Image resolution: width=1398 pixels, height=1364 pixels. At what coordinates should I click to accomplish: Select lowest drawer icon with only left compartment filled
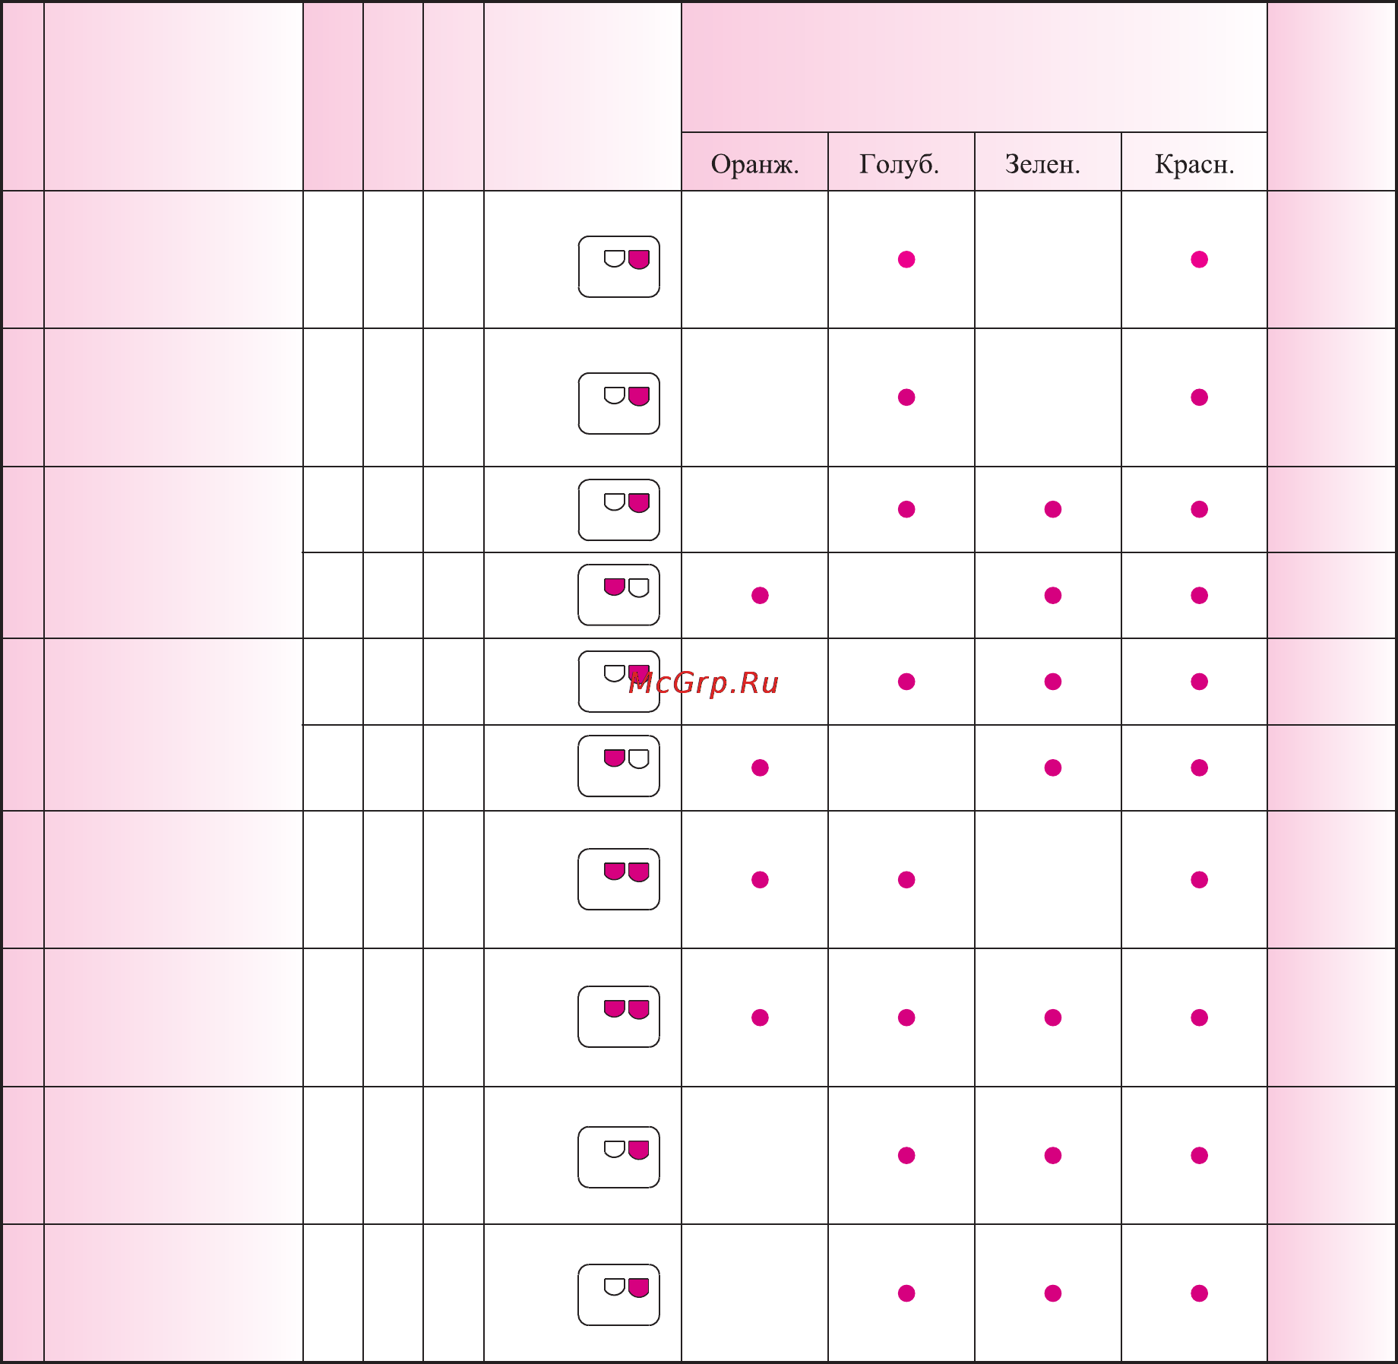pyautogui.click(x=618, y=766)
